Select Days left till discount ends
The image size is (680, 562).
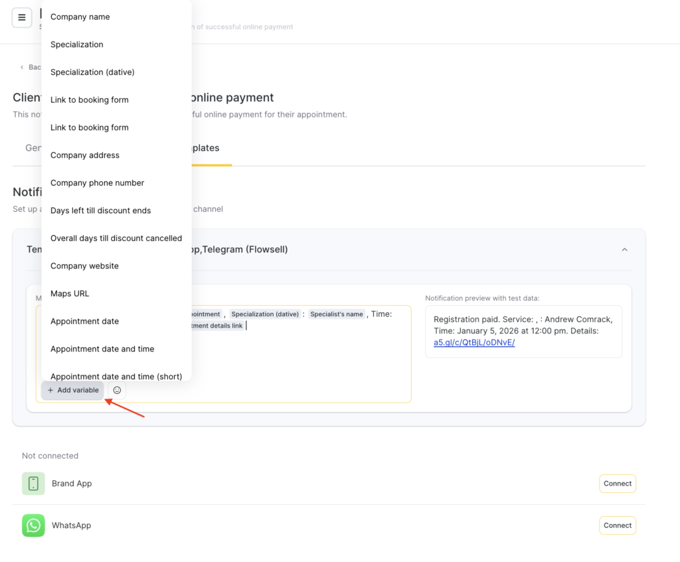[100, 211]
